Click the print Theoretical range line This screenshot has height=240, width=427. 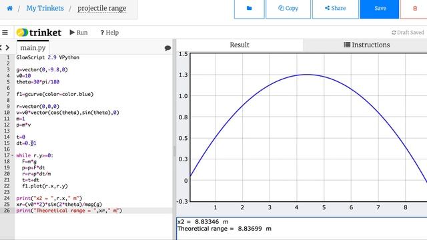click(x=69, y=211)
